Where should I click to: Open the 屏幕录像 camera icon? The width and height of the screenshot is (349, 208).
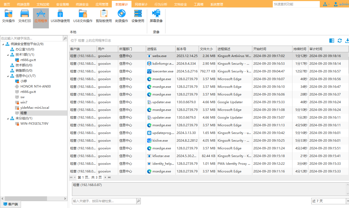[156, 16]
